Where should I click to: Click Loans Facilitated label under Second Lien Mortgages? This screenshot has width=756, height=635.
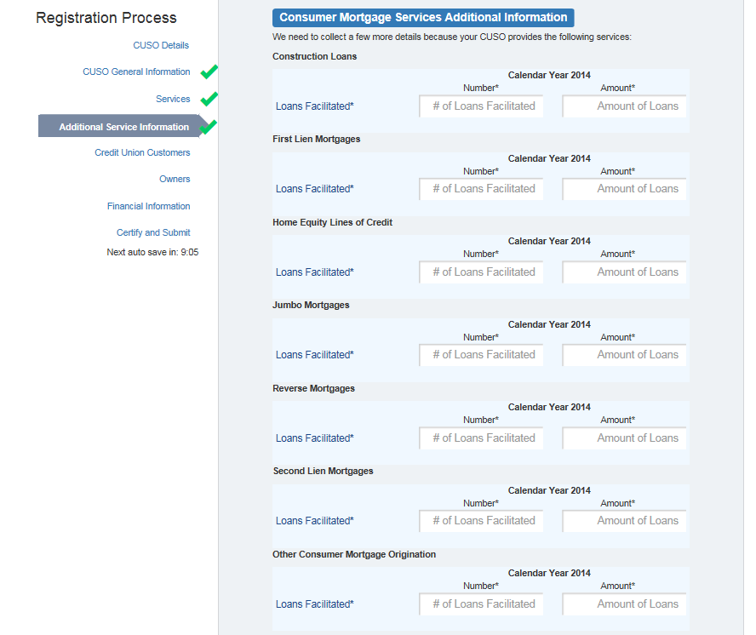tap(314, 521)
